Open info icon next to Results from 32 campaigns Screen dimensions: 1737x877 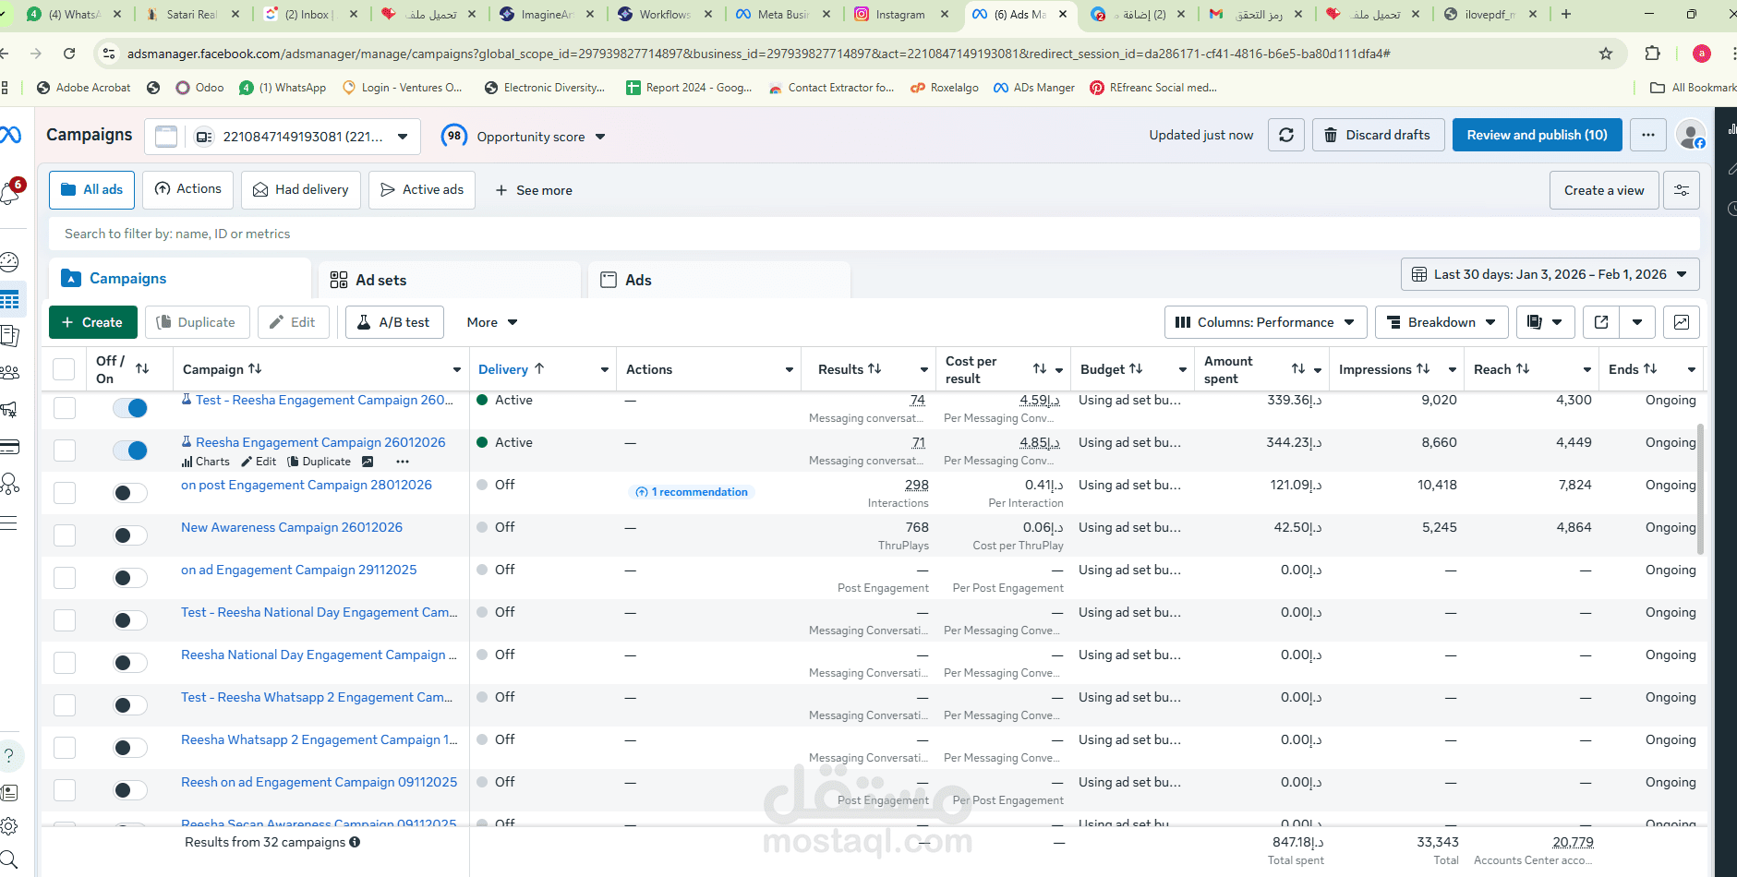355,842
